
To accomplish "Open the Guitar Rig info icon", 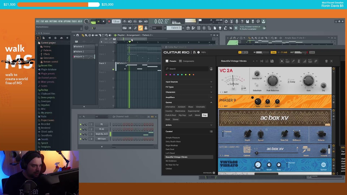I will click(198, 52).
